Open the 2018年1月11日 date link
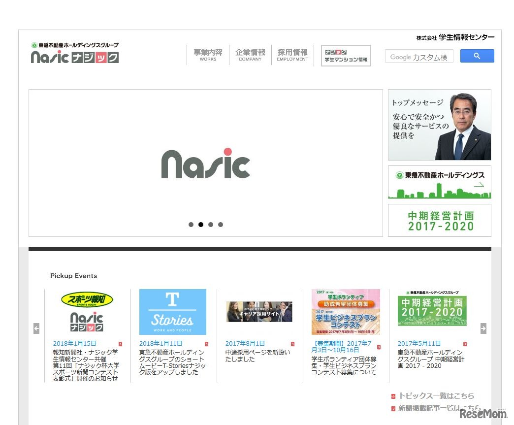The width and height of the screenshot is (514, 425). click(x=161, y=343)
